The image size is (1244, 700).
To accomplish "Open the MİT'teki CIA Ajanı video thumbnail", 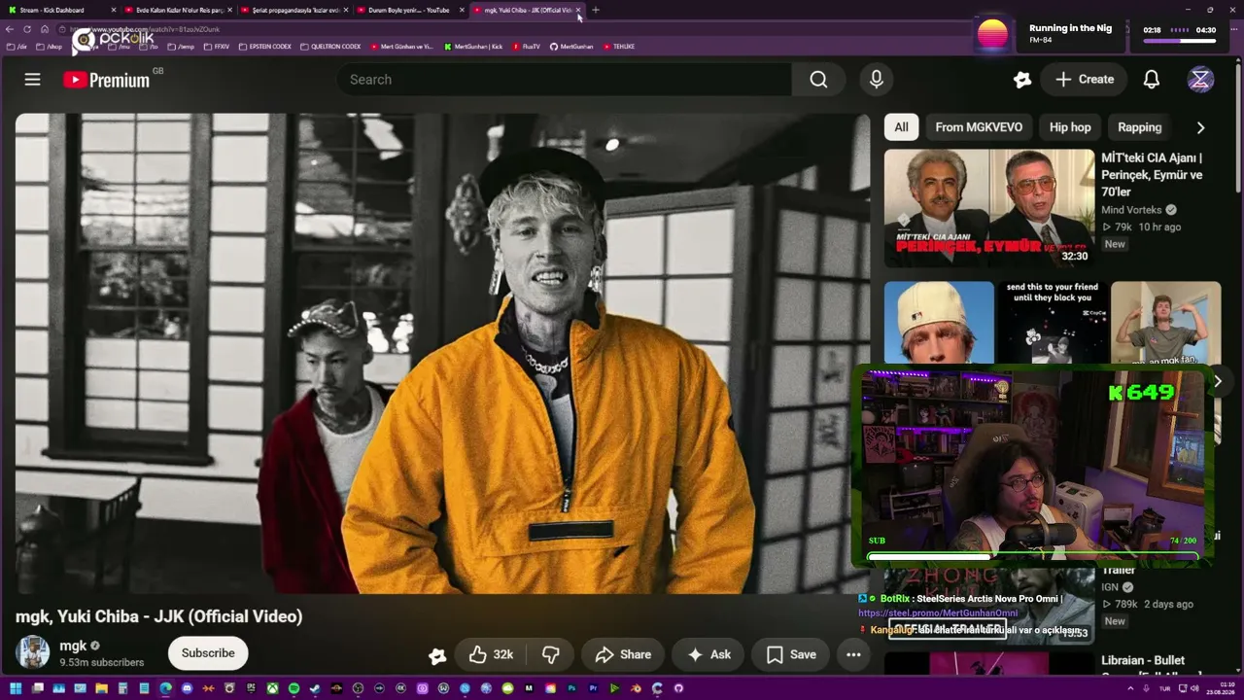I will 988,208.
